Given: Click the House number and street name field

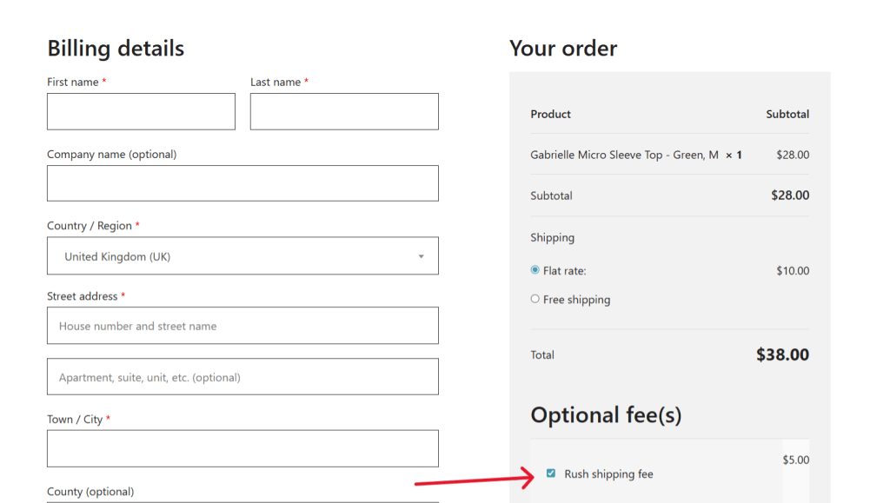Looking at the screenshot, I should click(x=242, y=326).
